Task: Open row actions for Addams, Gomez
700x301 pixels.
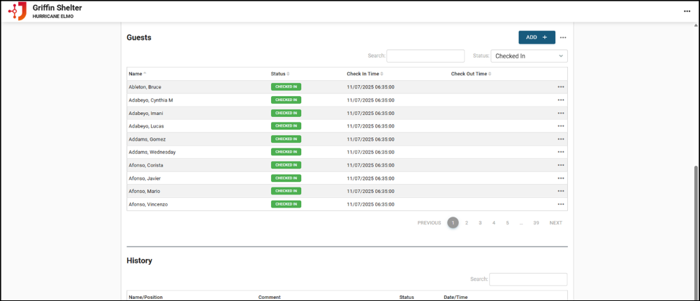Action: [x=560, y=139]
